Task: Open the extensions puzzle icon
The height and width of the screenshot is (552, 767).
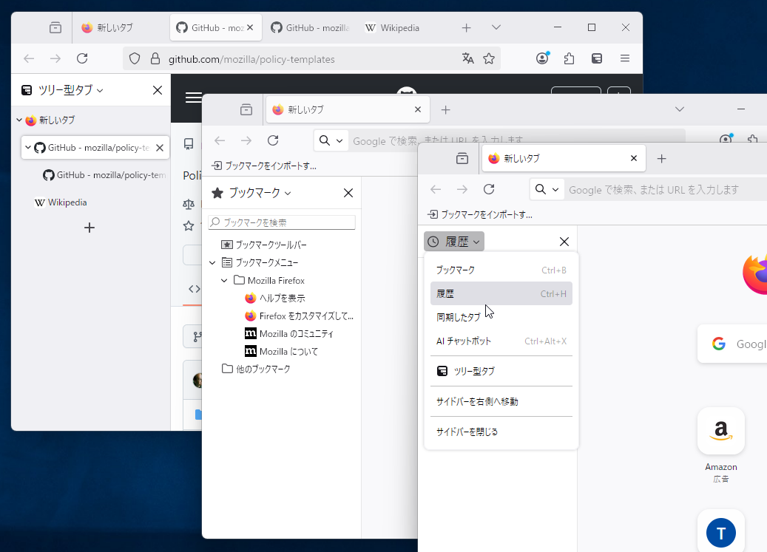Action: click(569, 58)
